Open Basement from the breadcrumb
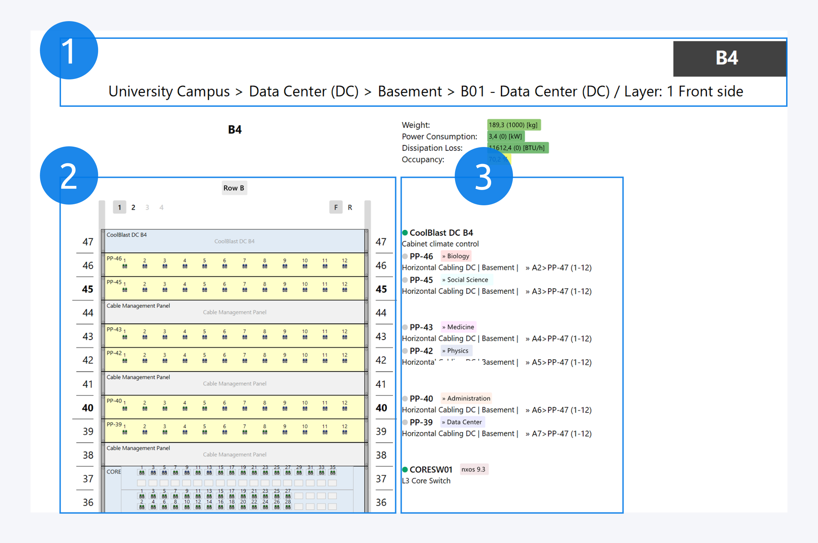This screenshot has width=818, height=543. coord(410,92)
